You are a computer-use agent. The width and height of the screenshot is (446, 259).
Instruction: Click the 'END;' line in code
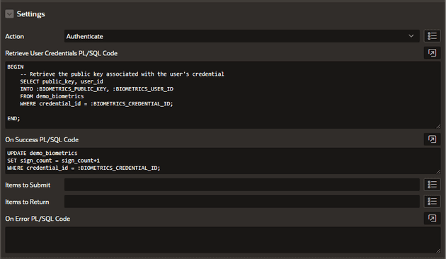[x=13, y=119]
